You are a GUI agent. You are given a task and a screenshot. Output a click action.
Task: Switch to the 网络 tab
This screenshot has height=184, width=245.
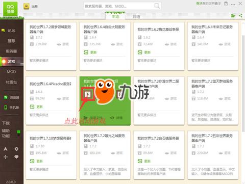click(136, 16)
